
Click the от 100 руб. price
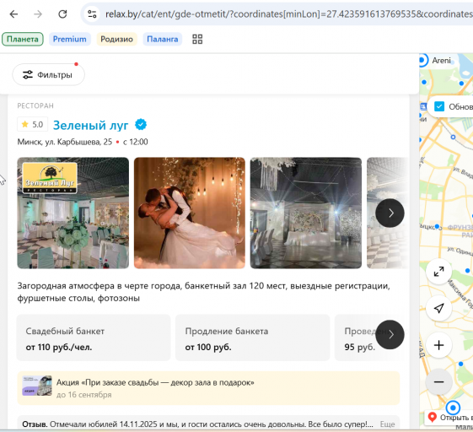point(208,347)
